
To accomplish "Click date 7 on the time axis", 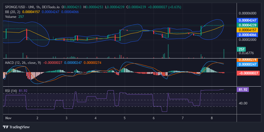I will point(183,118).
